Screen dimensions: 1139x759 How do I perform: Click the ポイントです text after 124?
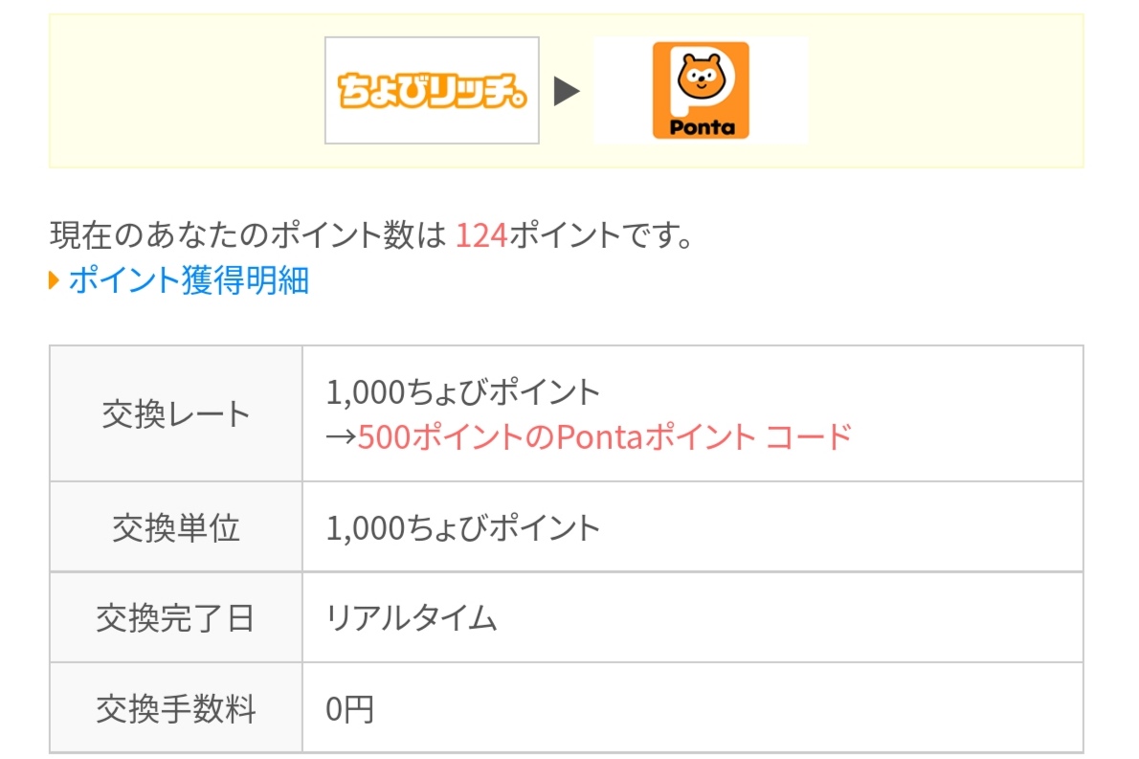(601, 235)
